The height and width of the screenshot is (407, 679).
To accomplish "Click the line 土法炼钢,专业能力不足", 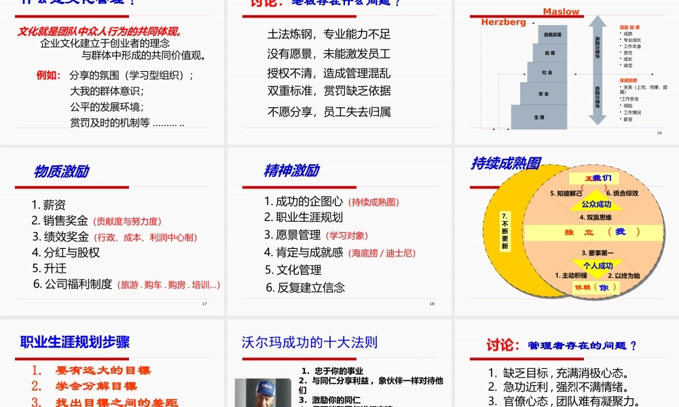I will [329, 34].
